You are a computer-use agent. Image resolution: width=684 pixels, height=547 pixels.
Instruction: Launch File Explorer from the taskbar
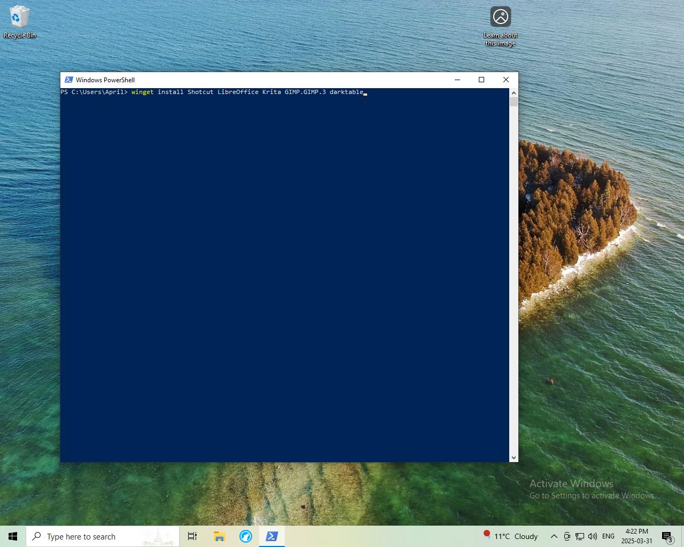pos(219,536)
